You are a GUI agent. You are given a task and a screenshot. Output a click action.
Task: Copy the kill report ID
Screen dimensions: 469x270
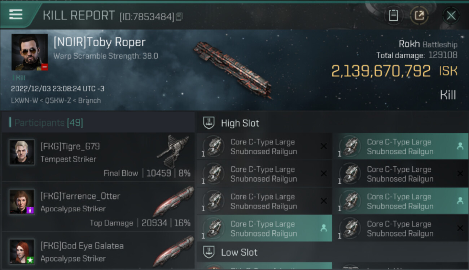coord(179,17)
